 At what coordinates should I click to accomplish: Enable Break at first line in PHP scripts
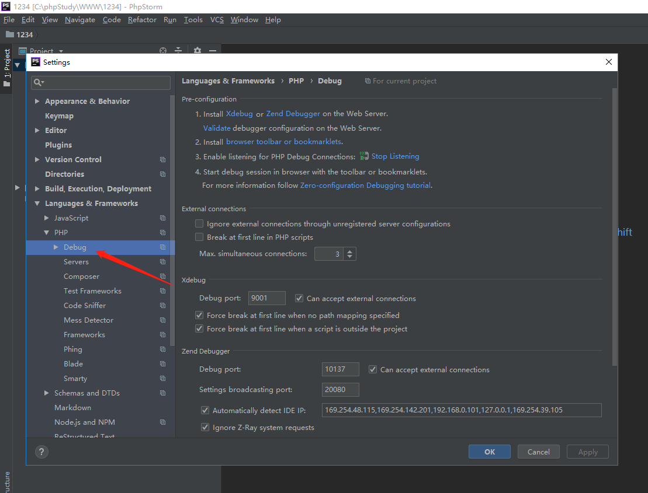tap(199, 237)
